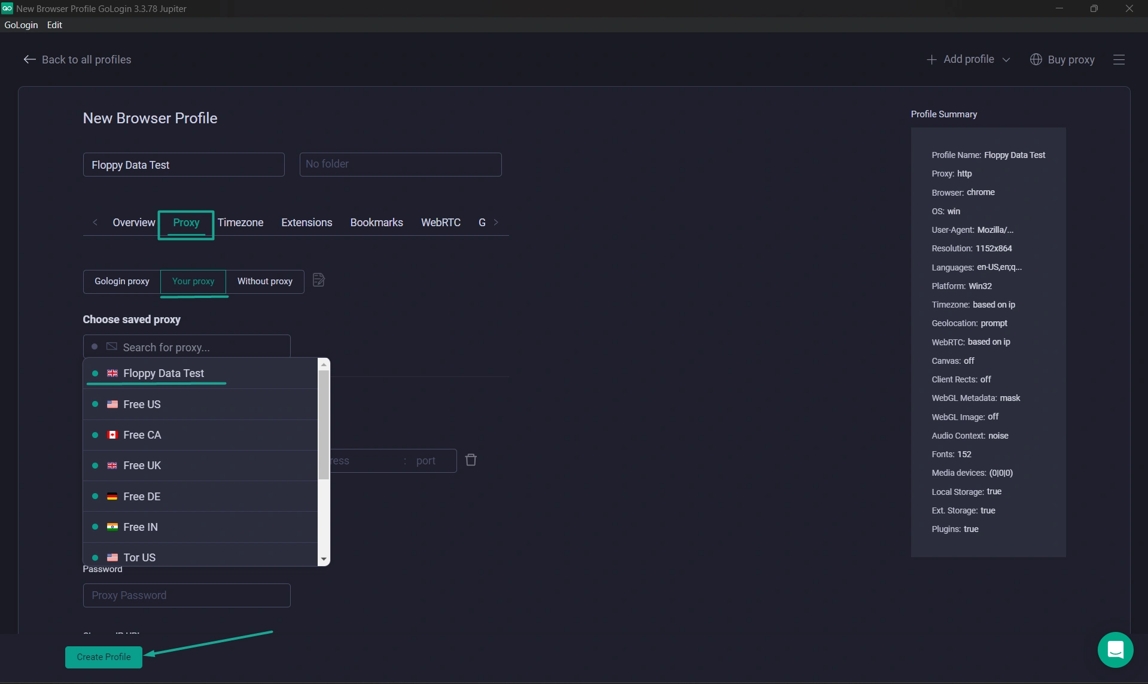Click the Proxy Password field
Viewport: 1148px width, 684px height.
click(x=187, y=595)
